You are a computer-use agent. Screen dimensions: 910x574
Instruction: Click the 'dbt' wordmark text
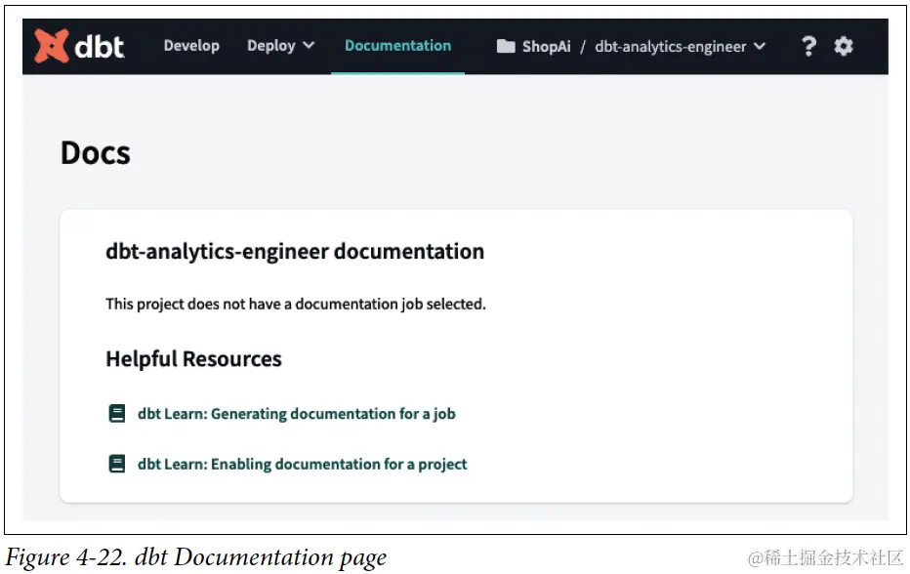click(x=100, y=47)
